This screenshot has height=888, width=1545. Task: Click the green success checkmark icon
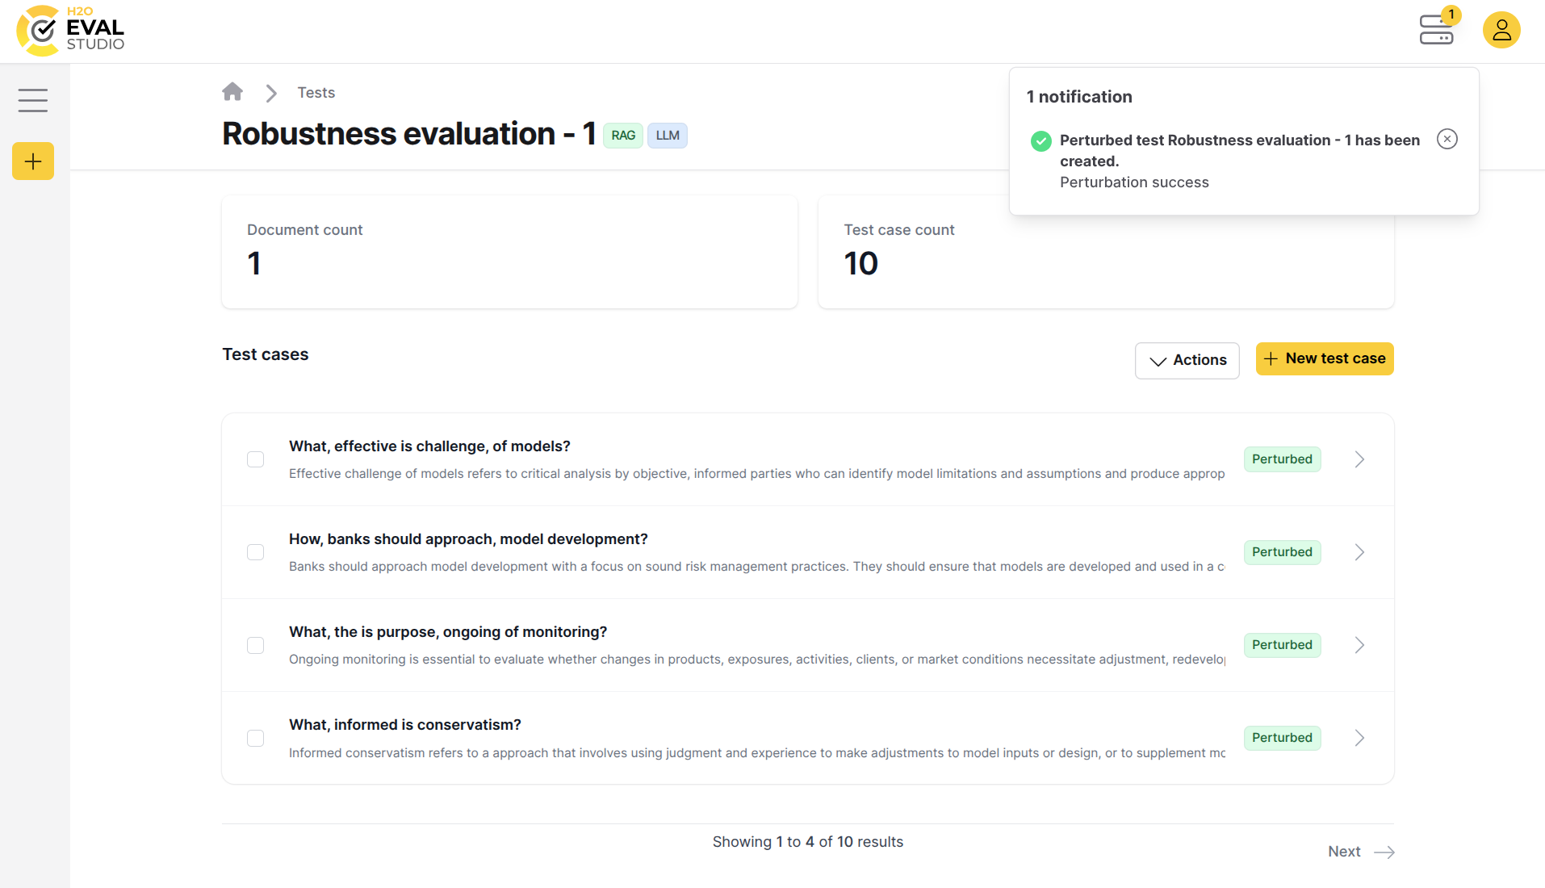pos(1041,141)
